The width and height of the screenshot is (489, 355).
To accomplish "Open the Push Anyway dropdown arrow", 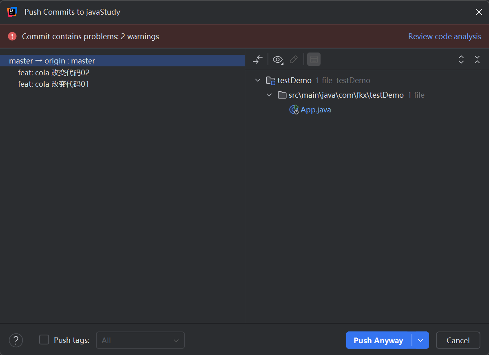I will coord(420,340).
